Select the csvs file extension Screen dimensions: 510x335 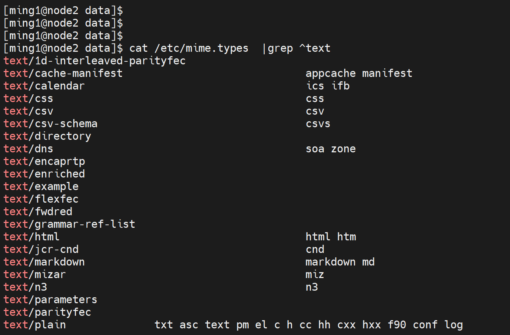pyautogui.click(x=318, y=124)
